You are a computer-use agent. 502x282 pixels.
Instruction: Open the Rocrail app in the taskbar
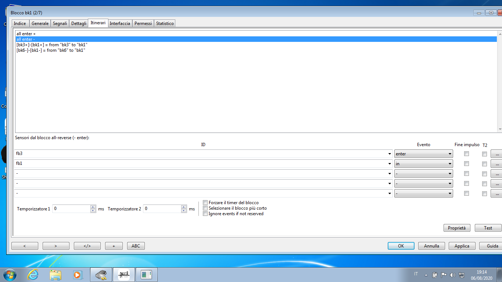click(124, 275)
